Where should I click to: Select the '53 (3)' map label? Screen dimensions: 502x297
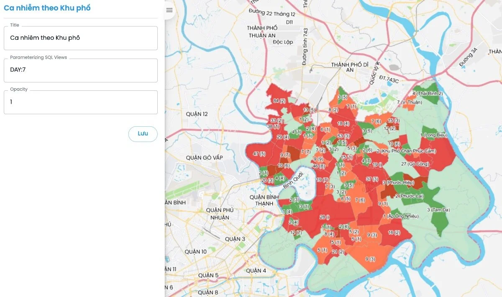pos(343,136)
